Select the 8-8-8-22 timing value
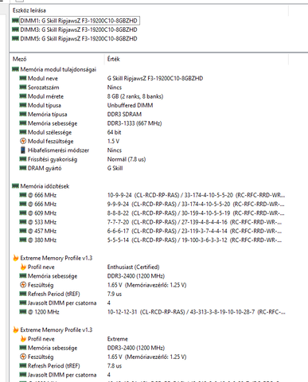 pyautogui.click(x=196, y=213)
